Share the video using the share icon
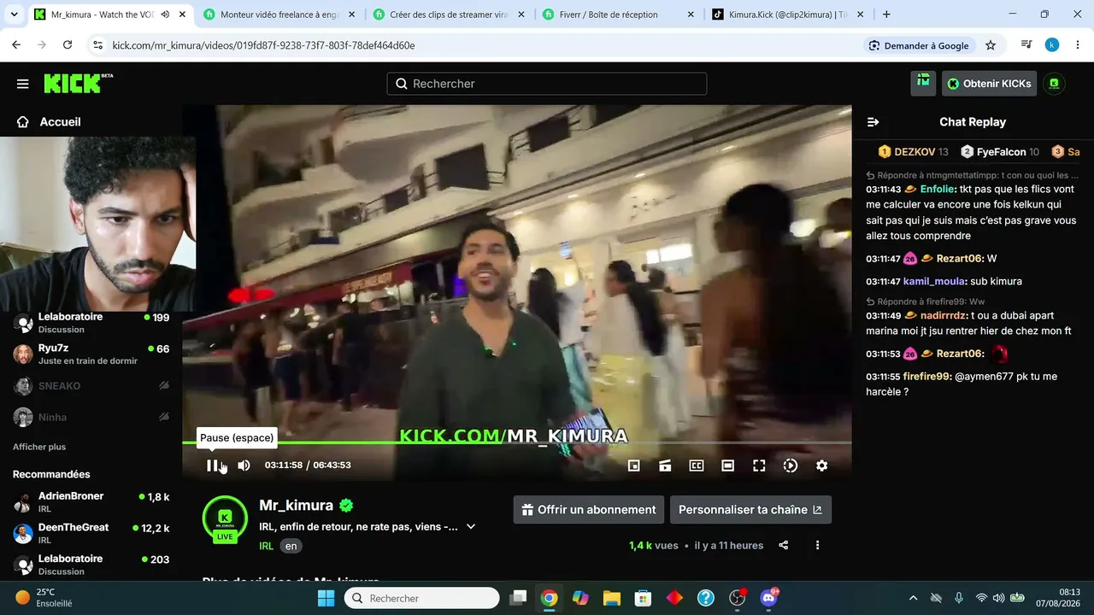1094x615 pixels. point(784,545)
